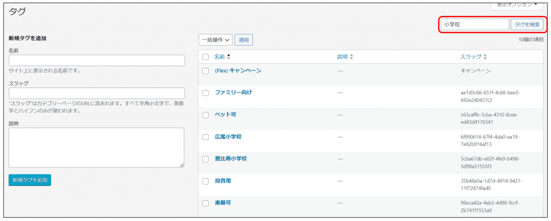Open the 投資用 tag link
This screenshot has width=551, height=221.
(x=223, y=181)
